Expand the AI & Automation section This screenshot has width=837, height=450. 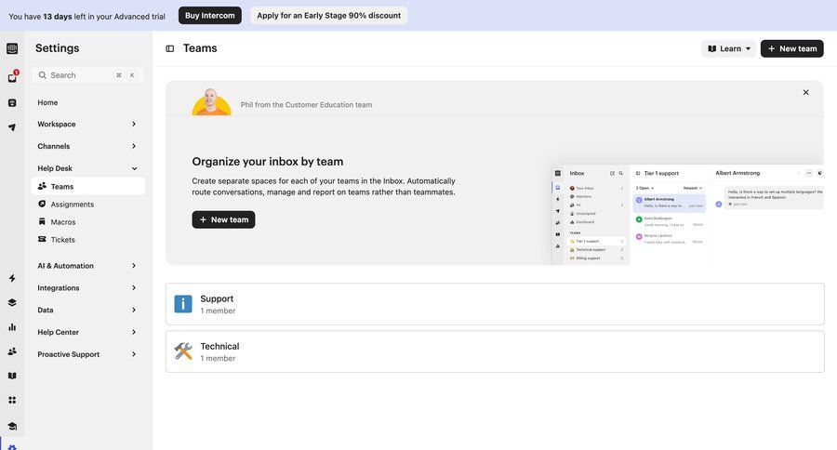[x=87, y=265]
